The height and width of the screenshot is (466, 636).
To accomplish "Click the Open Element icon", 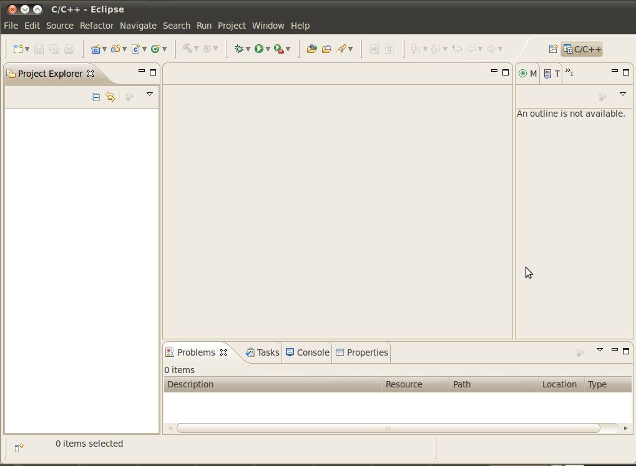I will click(x=311, y=49).
